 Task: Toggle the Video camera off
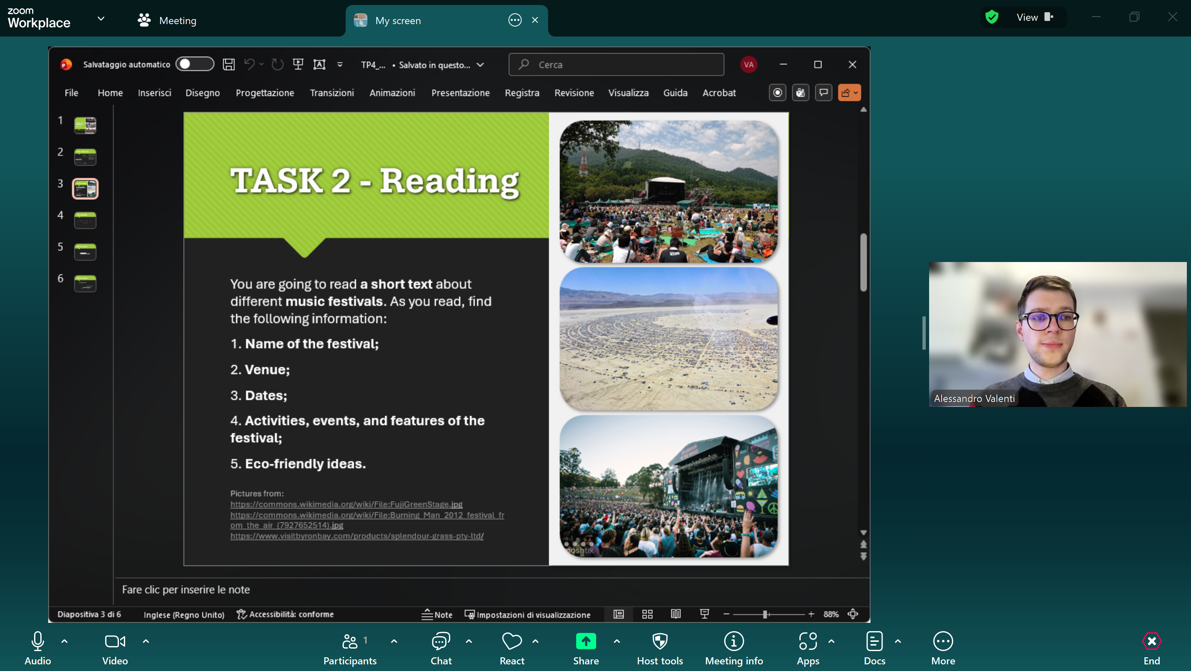(x=115, y=641)
